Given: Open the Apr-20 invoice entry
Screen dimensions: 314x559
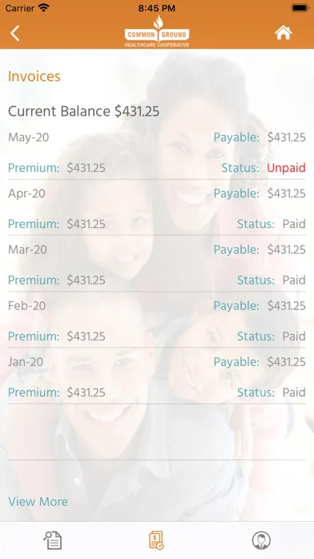Looking at the screenshot, I should point(157,209).
